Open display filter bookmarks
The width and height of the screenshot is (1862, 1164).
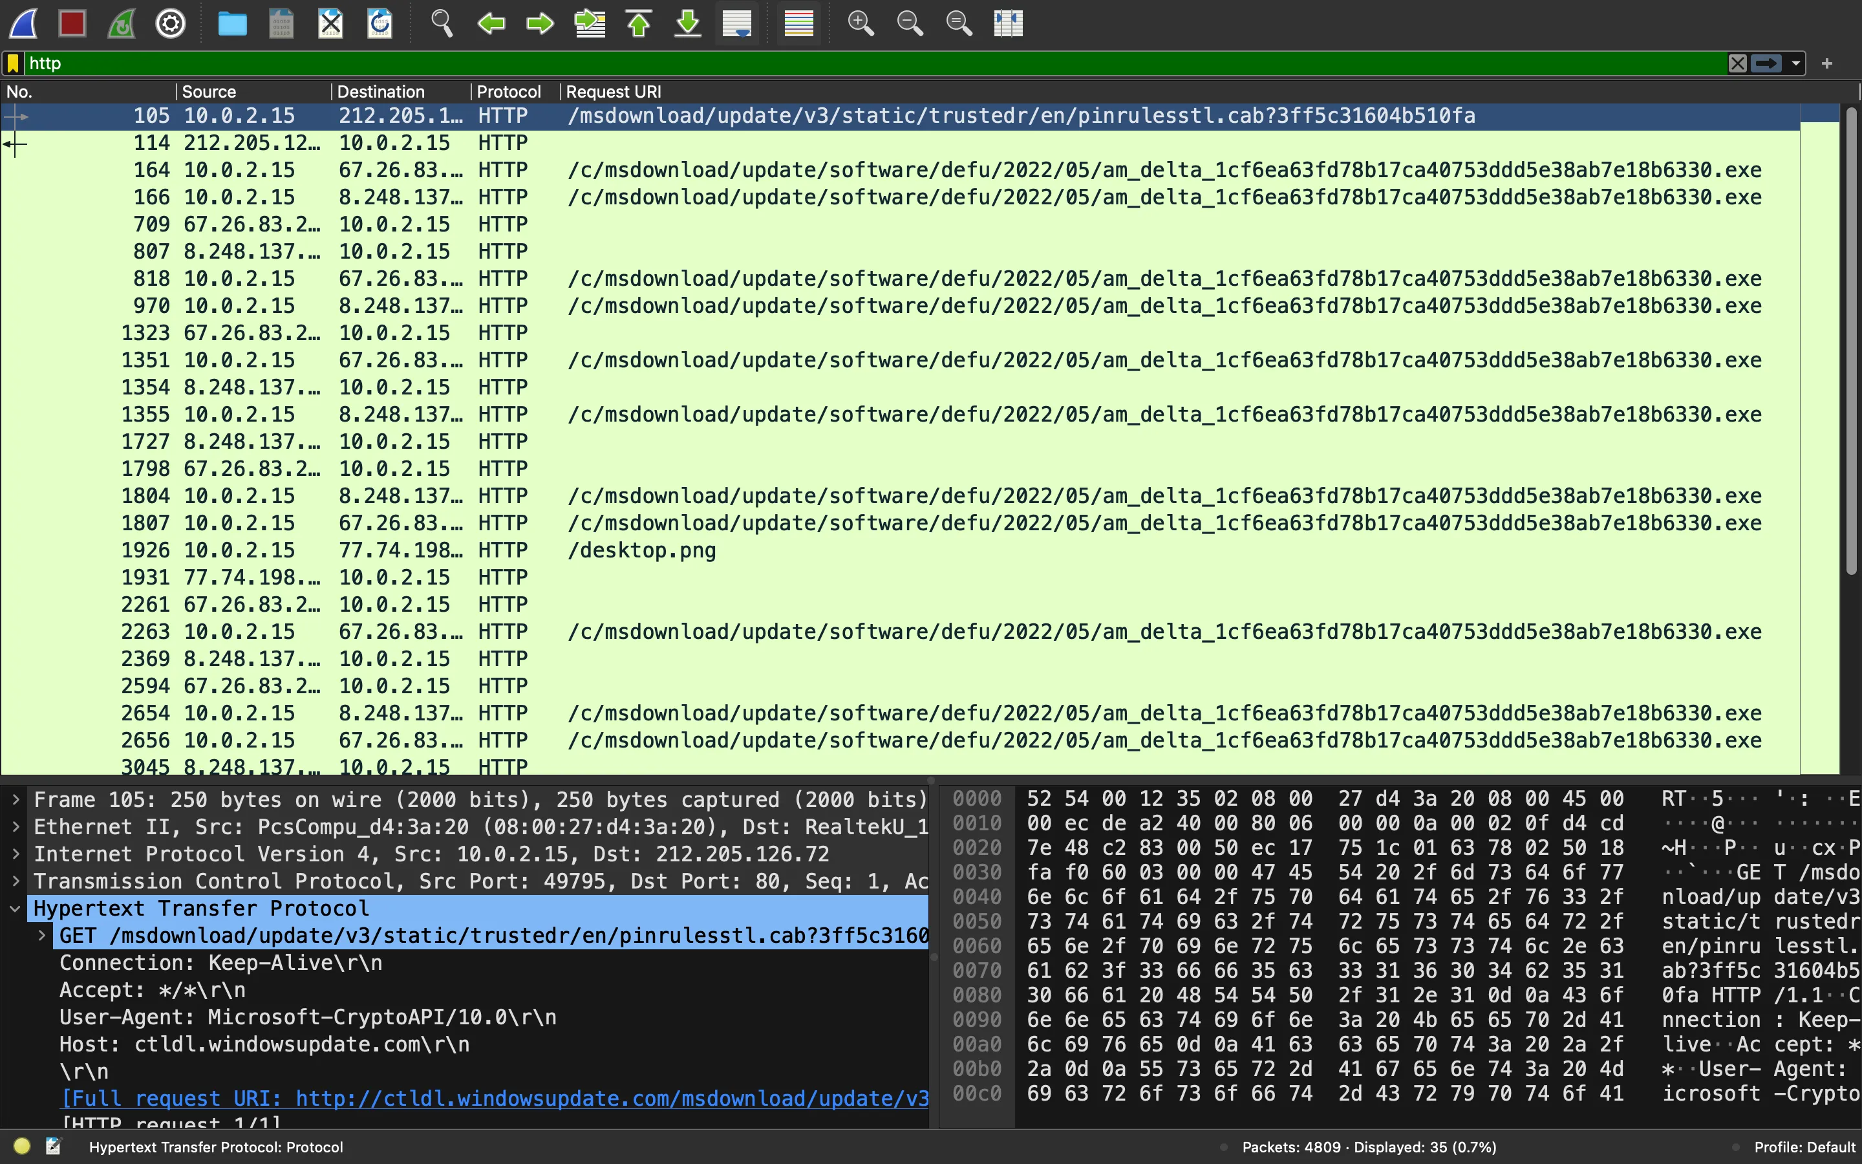[x=13, y=63]
